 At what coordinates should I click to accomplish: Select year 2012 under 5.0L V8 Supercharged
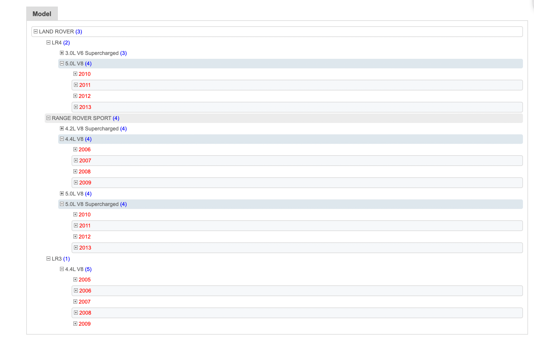84,237
